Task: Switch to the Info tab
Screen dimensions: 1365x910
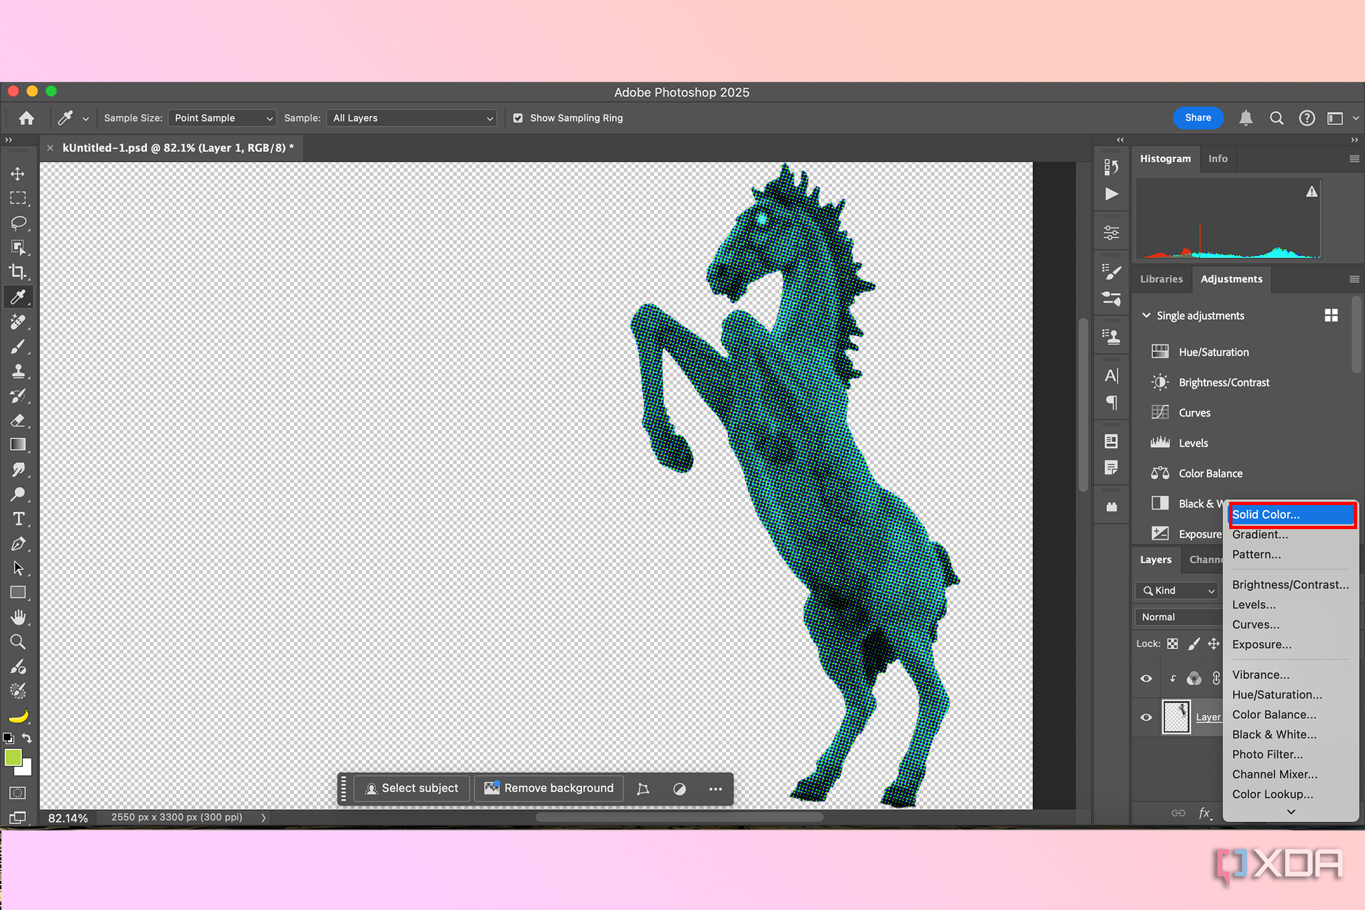Action: point(1217,159)
